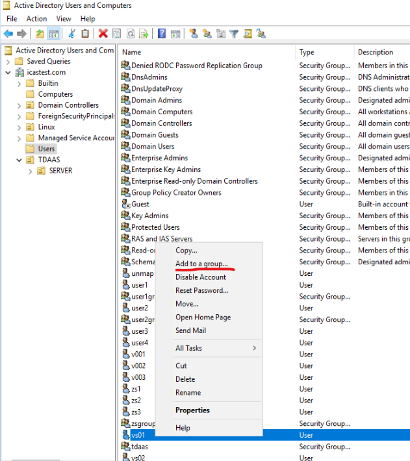Select the Enterprise Admins group row
410x461 pixels.
[264, 158]
